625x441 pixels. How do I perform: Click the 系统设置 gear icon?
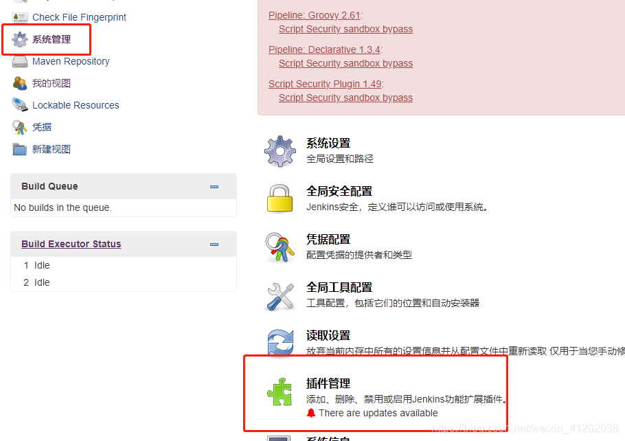pyautogui.click(x=280, y=151)
